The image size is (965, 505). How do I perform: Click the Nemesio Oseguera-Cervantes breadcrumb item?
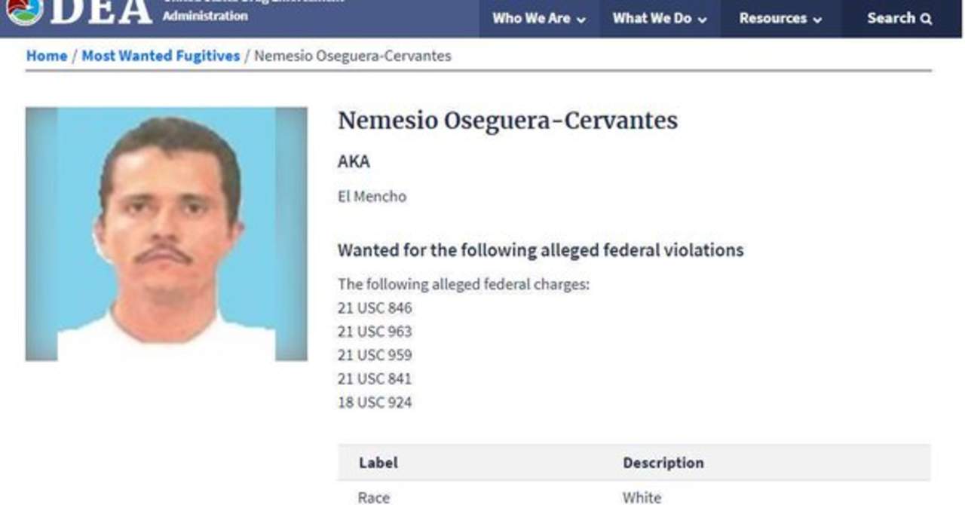352,56
